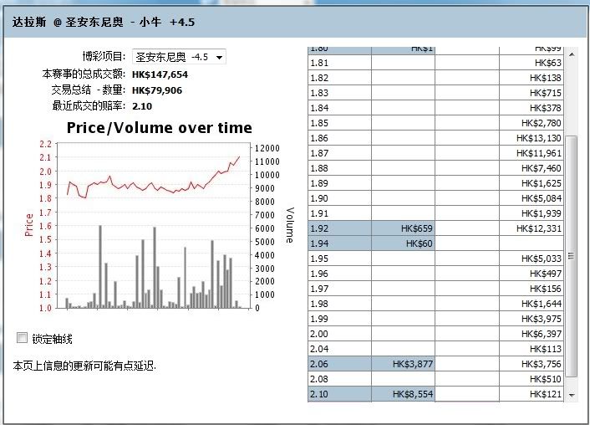Click the 2.00 odds cell

pyautogui.click(x=339, y=334)
